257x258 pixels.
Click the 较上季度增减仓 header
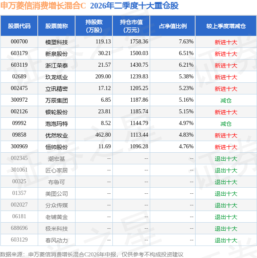pos(226,26)
